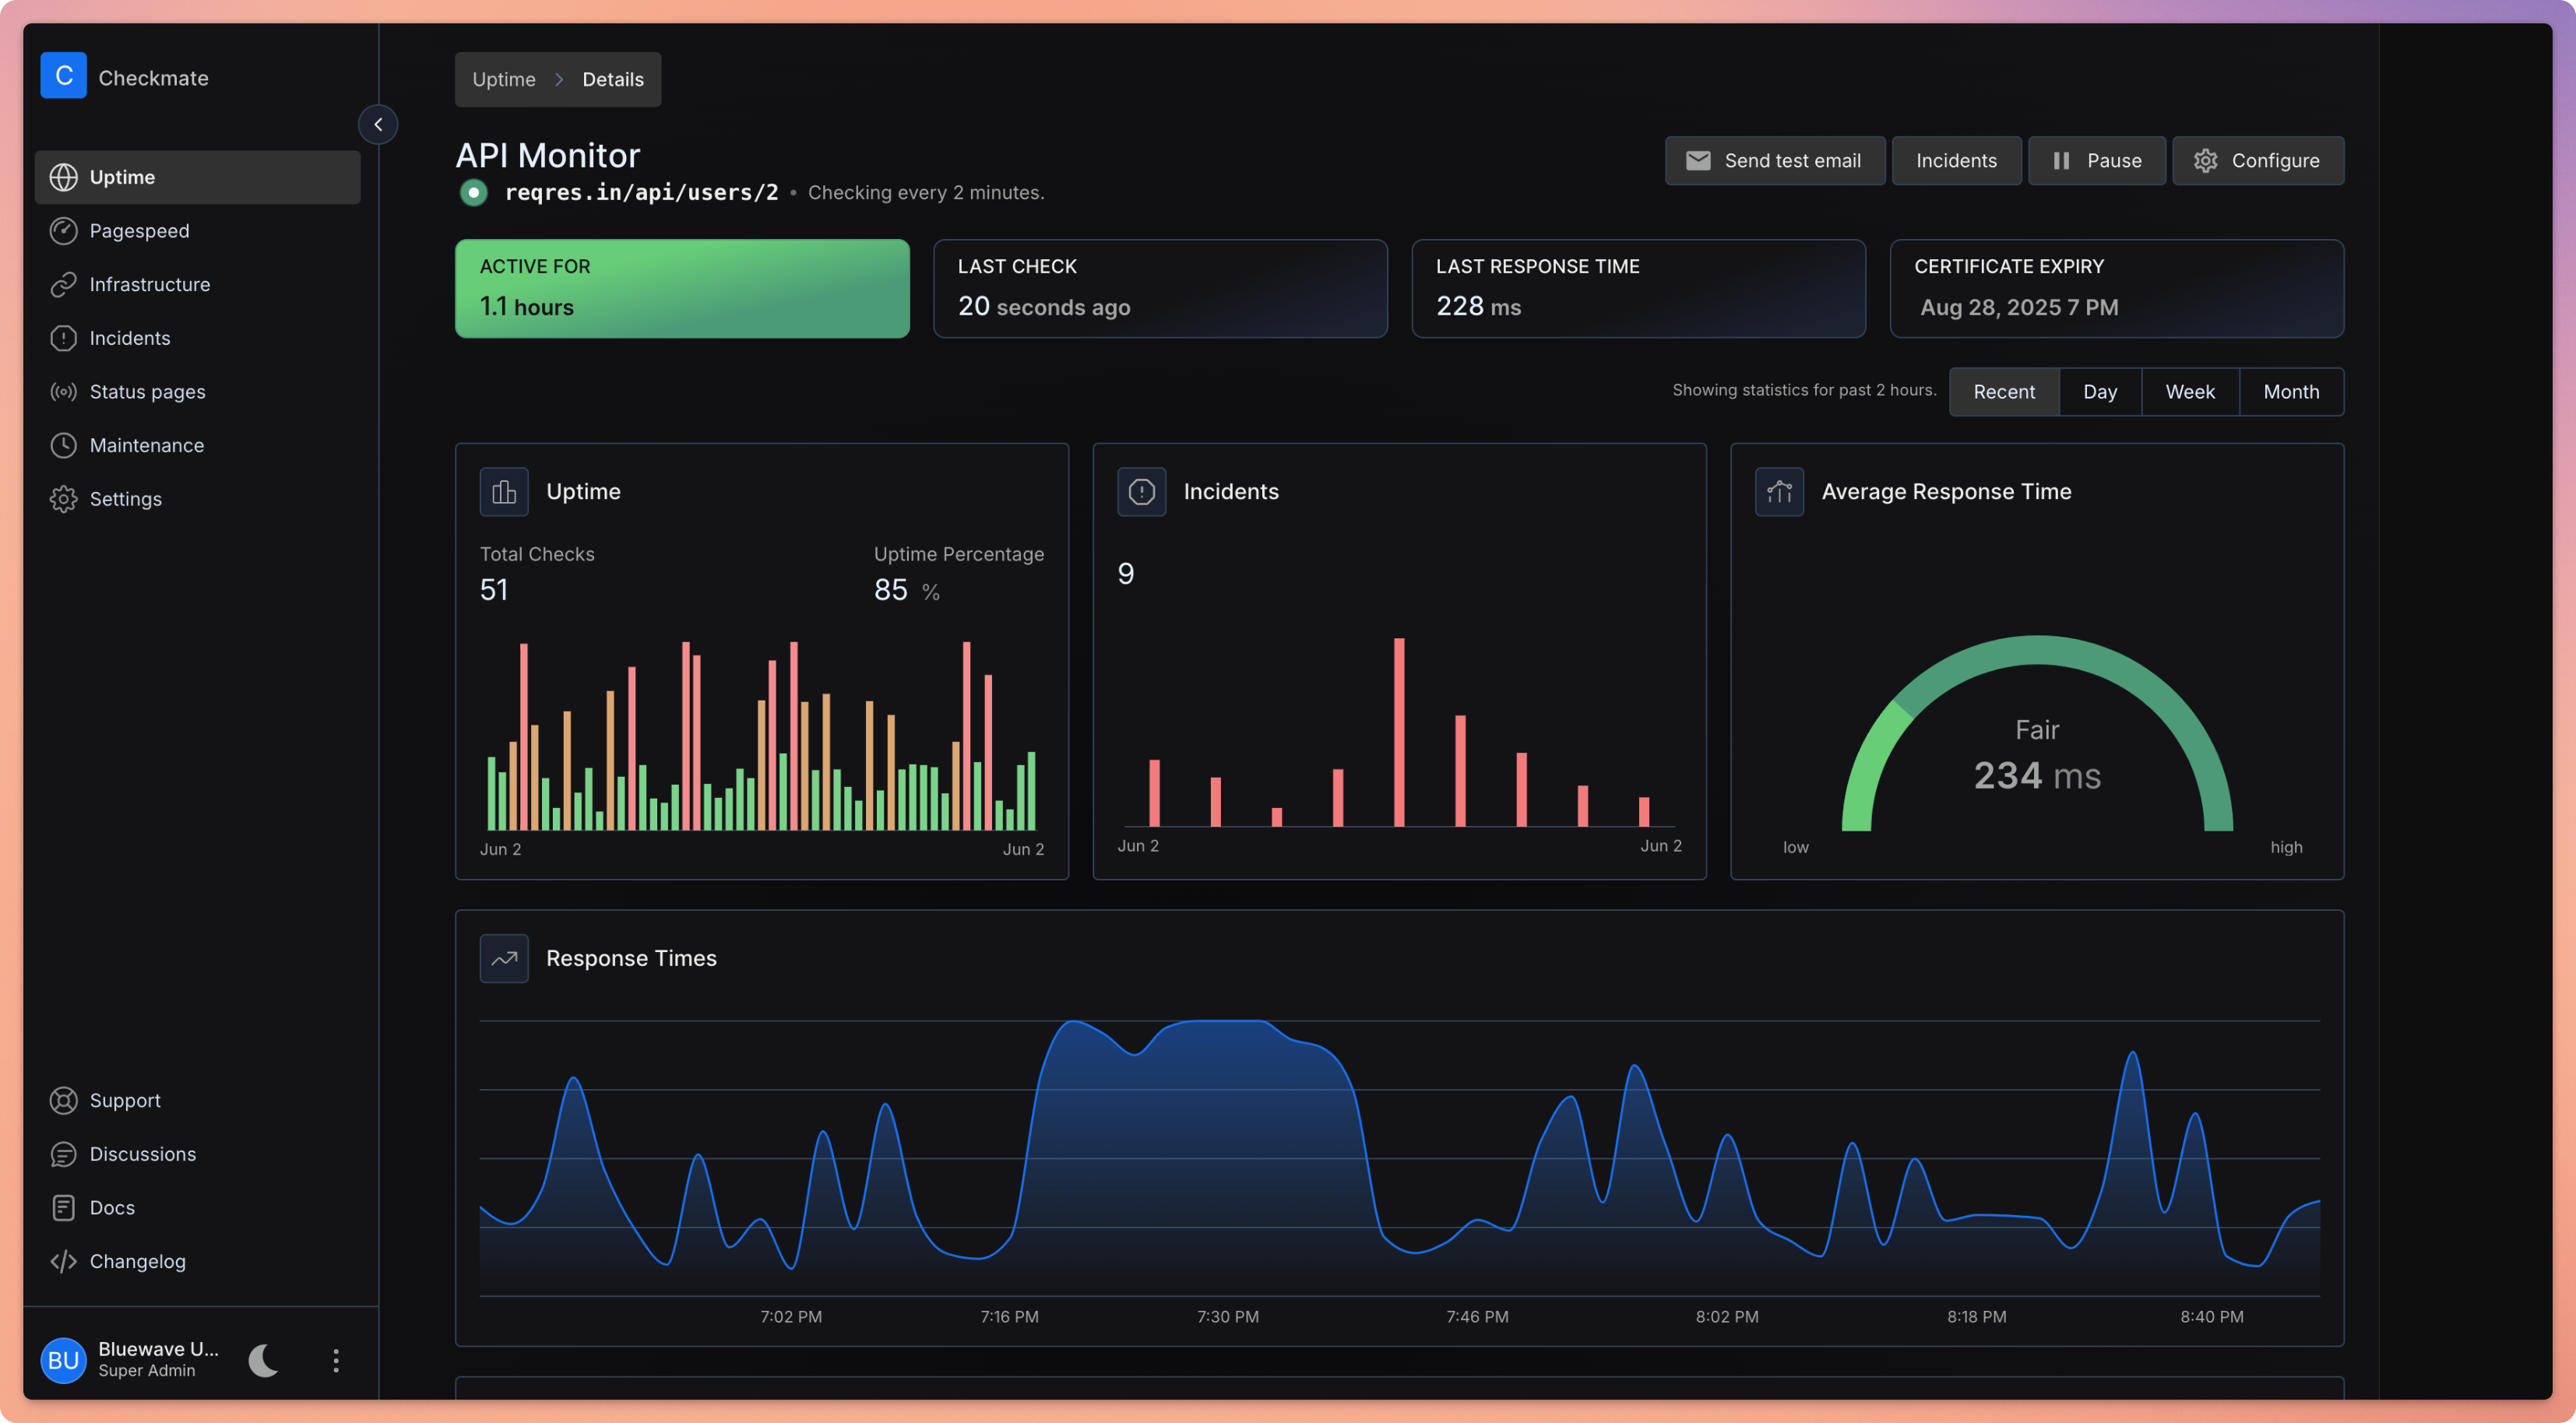Switch the statistics range to Month

tap(2290, 392)
